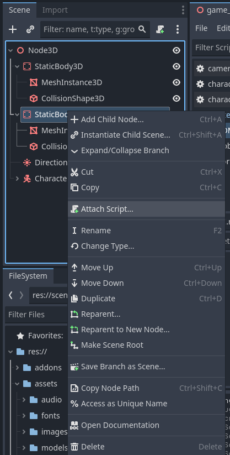
Task: Expand the CharacterBody3D node branch
Action: [18, 179]
